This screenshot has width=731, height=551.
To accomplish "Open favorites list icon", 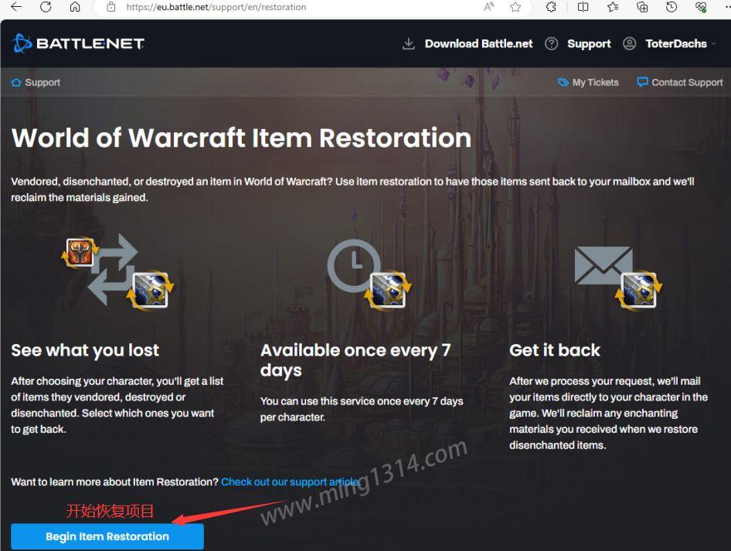I will [x=613, y=7].
